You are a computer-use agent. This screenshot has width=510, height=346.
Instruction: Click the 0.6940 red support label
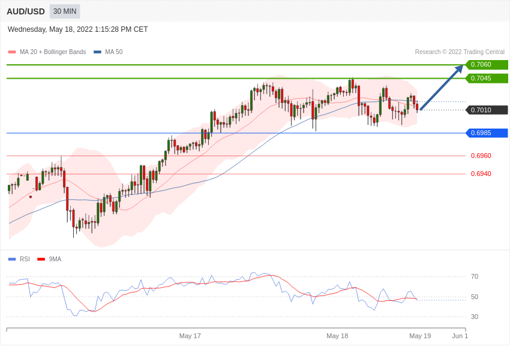481,174
